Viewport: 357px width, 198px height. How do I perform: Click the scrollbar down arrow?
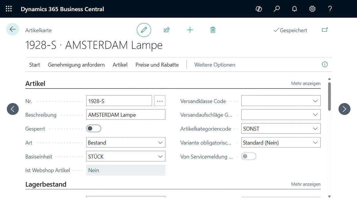(329, 196)
